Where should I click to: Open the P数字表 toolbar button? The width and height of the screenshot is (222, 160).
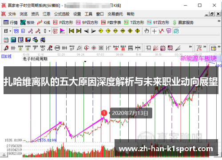[x=111, y=23]
